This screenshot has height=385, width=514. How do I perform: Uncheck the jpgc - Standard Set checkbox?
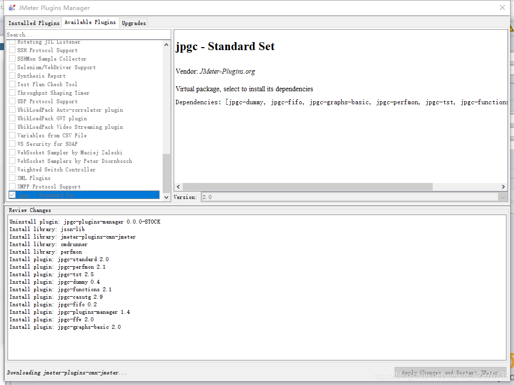(x=12, y=195)
